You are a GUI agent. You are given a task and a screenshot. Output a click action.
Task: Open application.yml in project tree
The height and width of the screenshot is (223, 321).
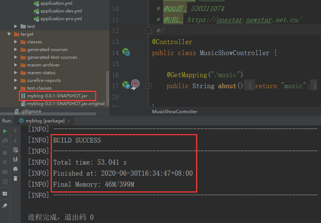[x=56, y=3]
